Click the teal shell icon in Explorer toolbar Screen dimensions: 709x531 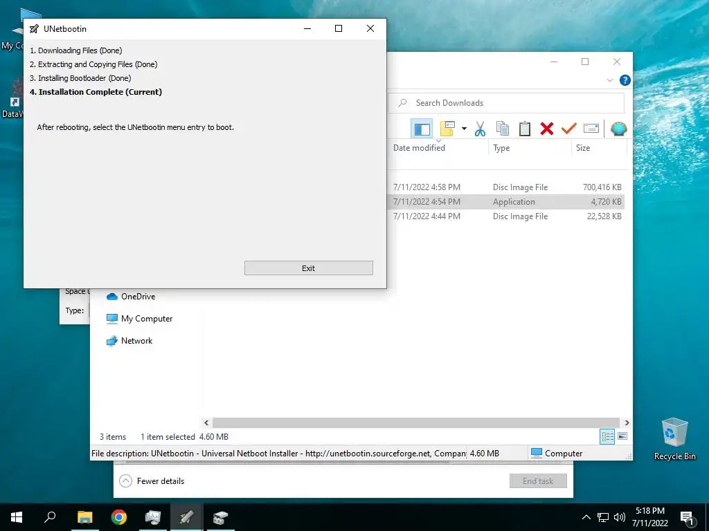click(x=618, y=129)
